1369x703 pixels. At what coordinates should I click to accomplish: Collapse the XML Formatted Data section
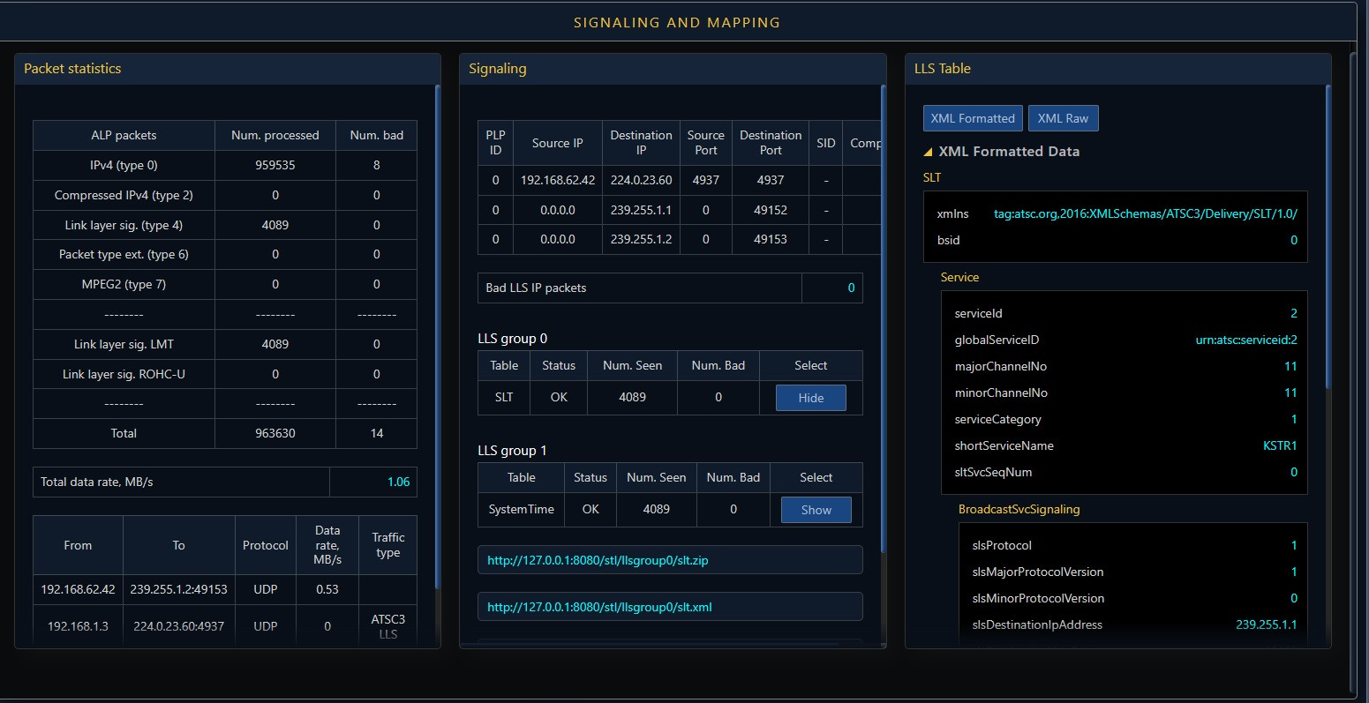(929, 152)
